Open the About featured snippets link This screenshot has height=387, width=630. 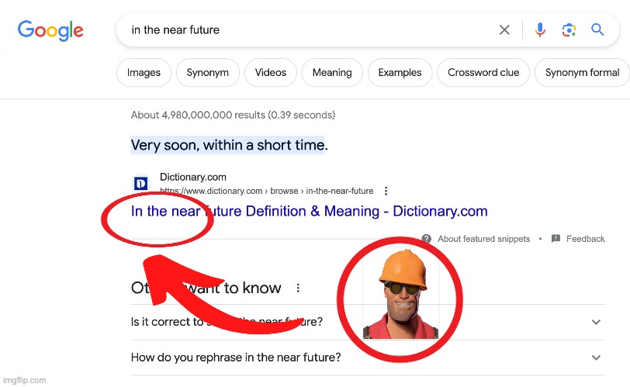point(484,239)
